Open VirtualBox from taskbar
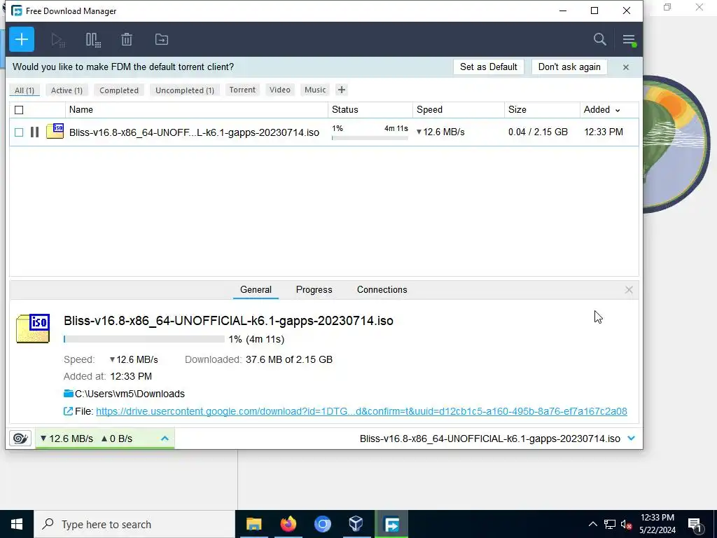This screenshot has height=538, width=717. pos(356,524)
